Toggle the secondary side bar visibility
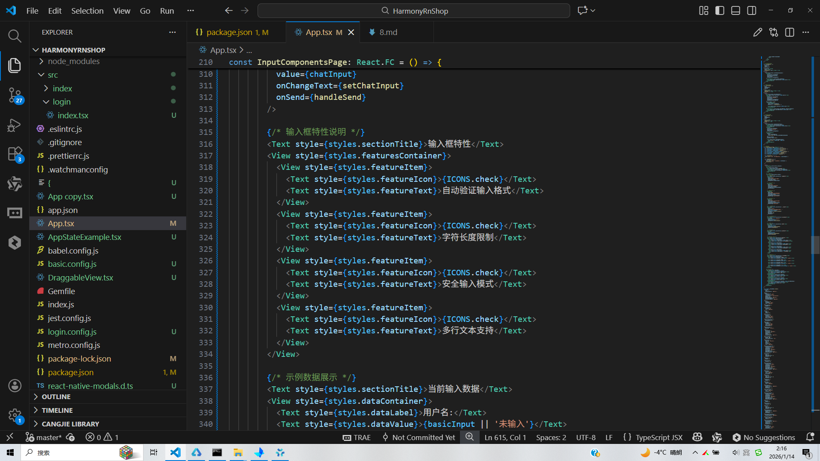The width and height of the screenshot is (820, 461). [752, 11]
